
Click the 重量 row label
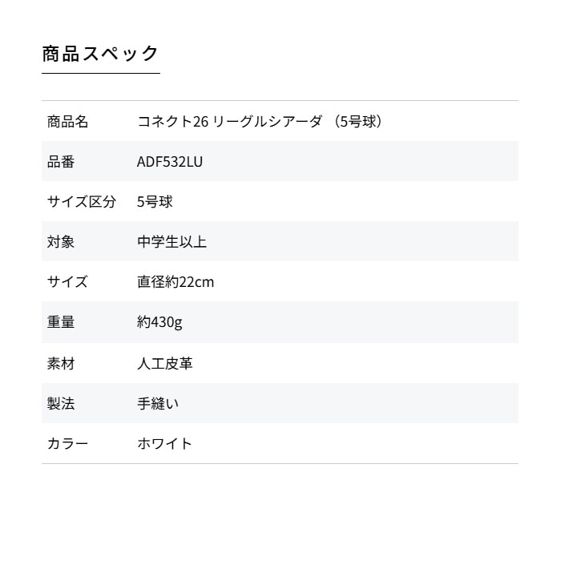(61, 322)
